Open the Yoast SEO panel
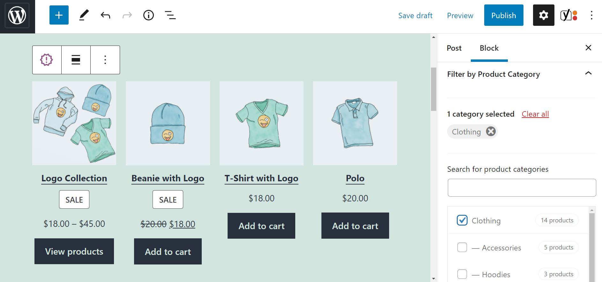 [568, 15]
